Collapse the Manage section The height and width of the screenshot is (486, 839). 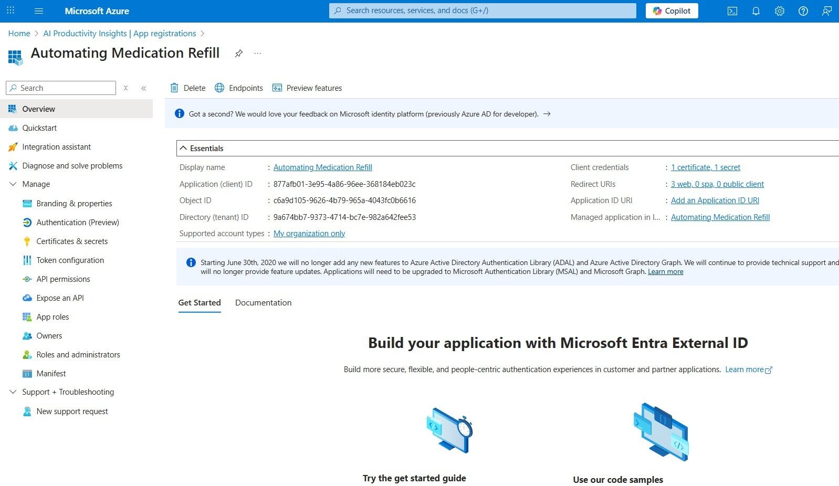(x=13, y=184)
